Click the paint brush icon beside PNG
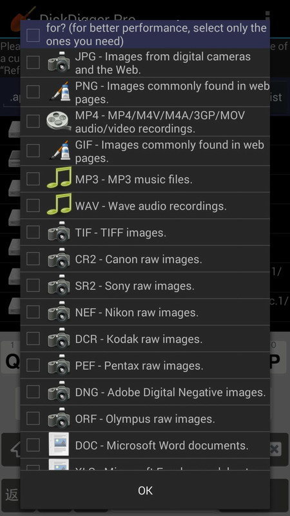Viewport: 290px width, 516px height. point(59,91)
